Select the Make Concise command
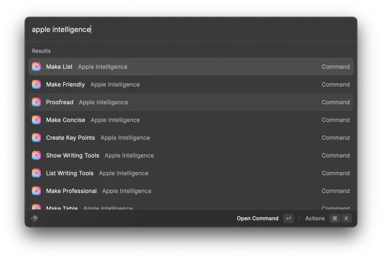The width and height of the screenshot is (382, 260). [191, 120]
